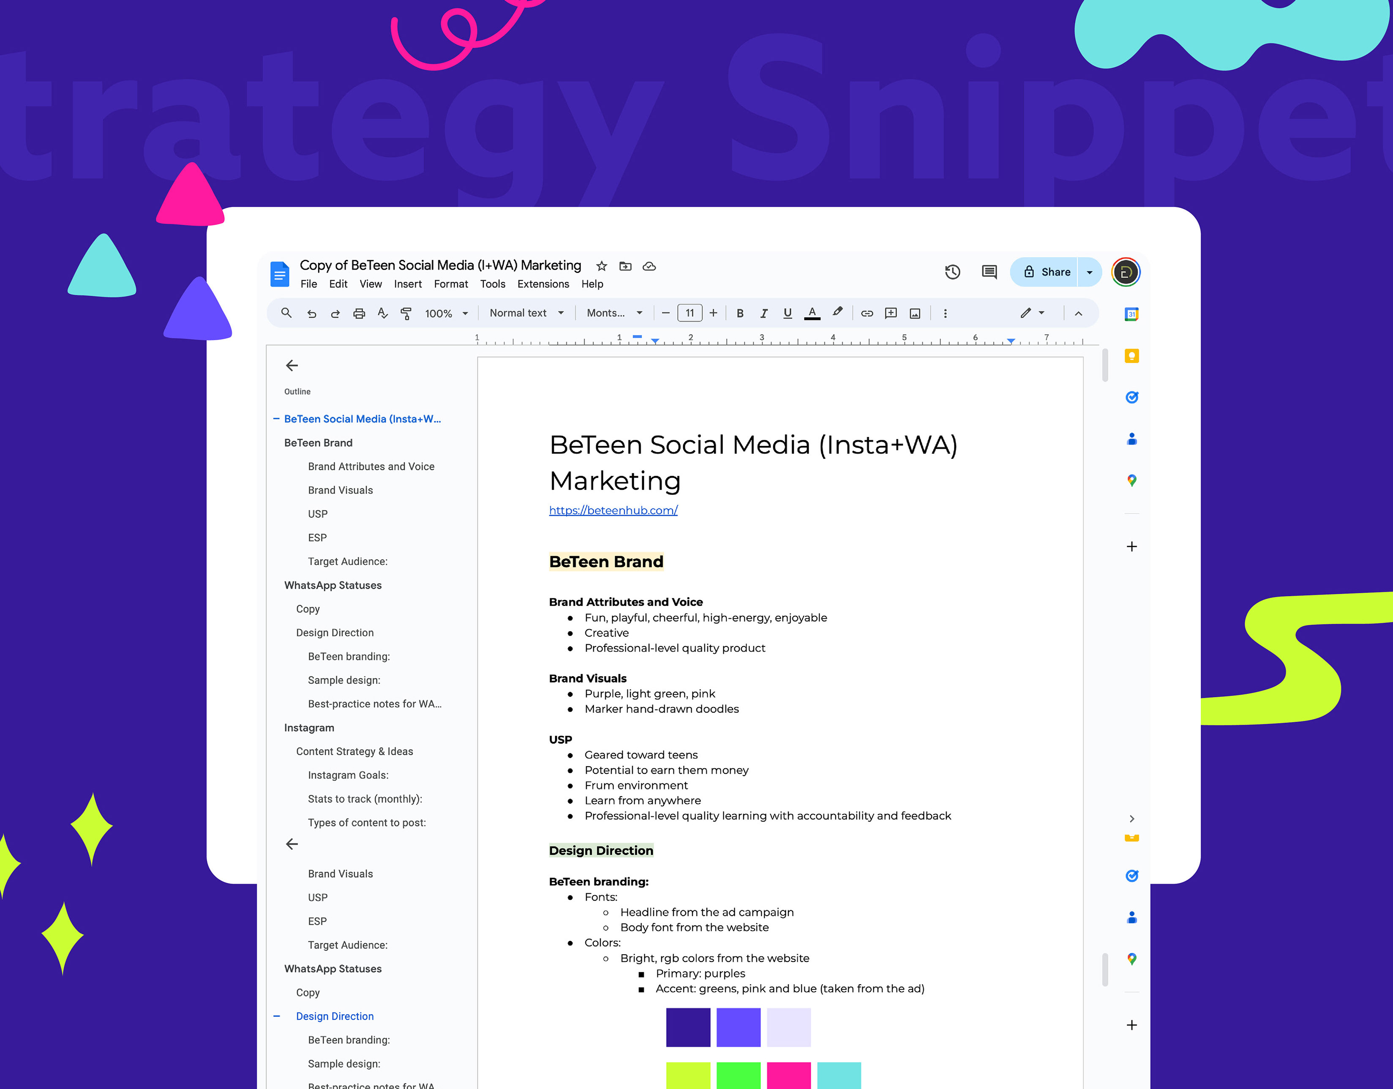1393x1089 pixels.
Task: Click the search magnifier in toolbar
Action: [286, 313]
